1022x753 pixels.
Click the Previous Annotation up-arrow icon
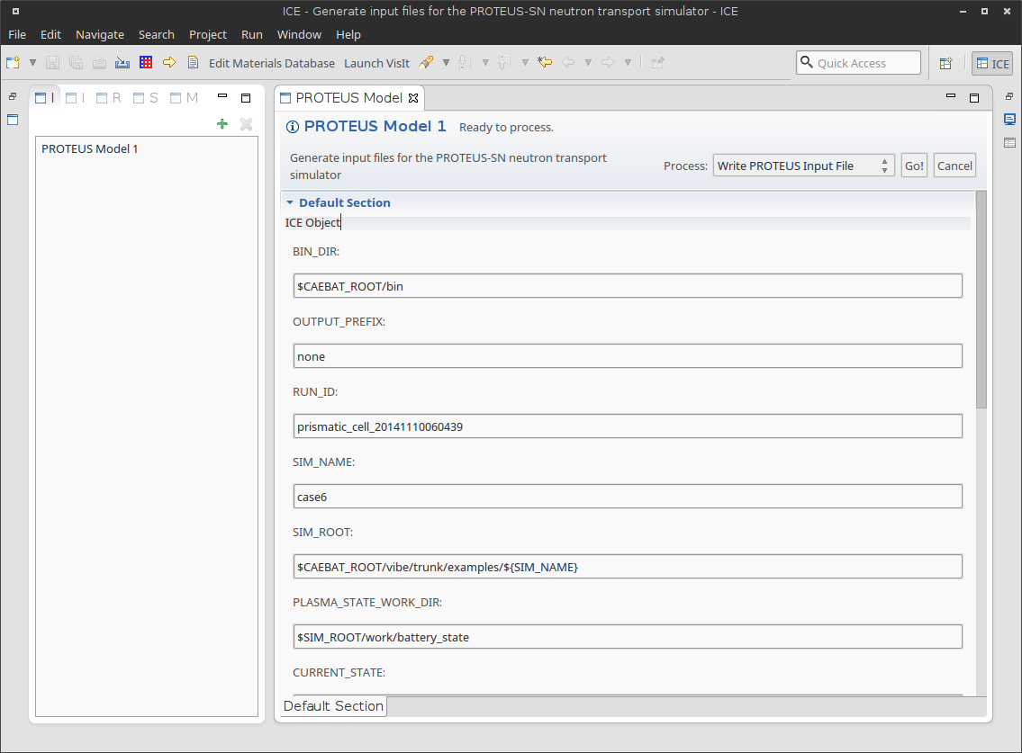click(x=503, y=63)
